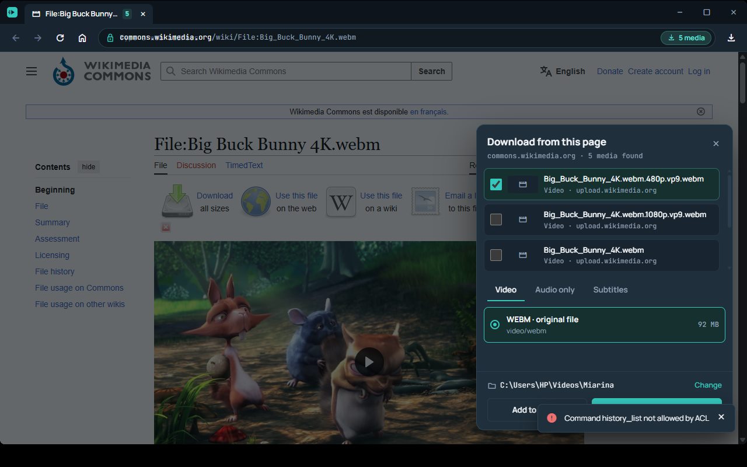Open the language selector icon
The width and height of the screenshot is (747, 467).
(546, 71)
